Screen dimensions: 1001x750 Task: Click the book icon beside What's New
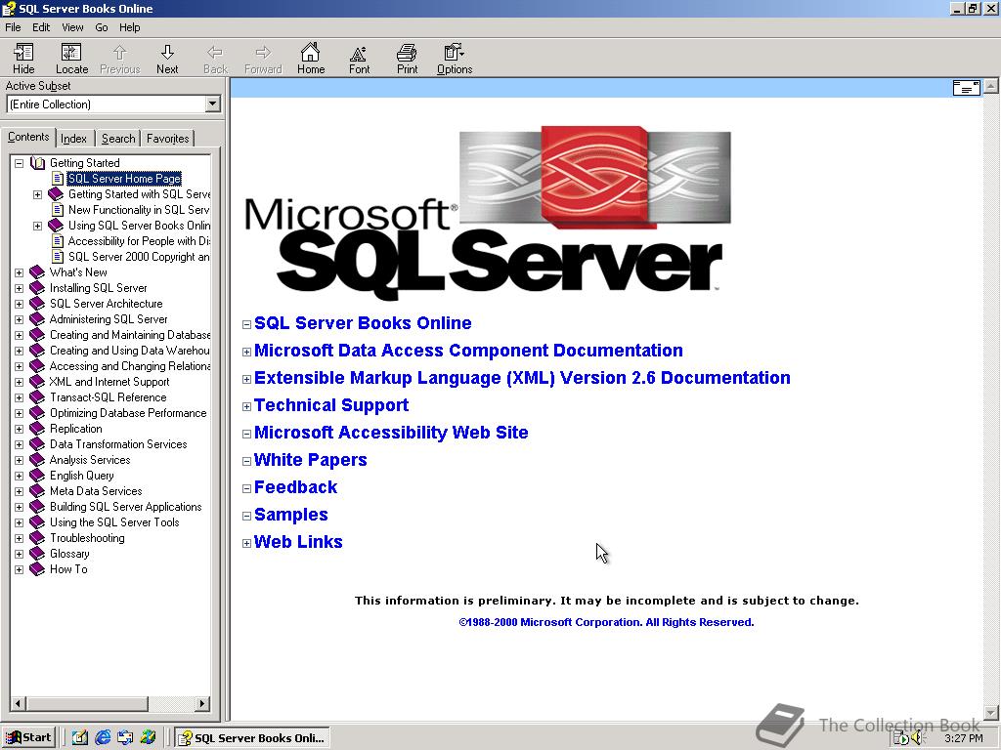pos(38,272)
